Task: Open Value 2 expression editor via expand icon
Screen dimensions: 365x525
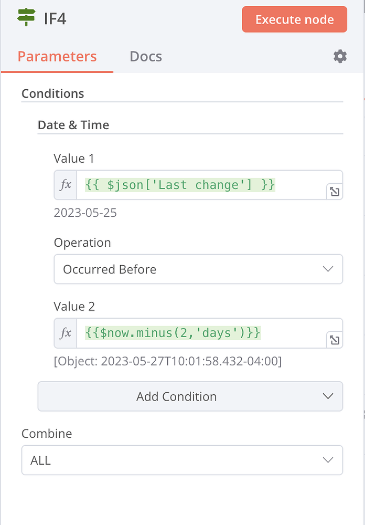Action: (x=335, y=340)
